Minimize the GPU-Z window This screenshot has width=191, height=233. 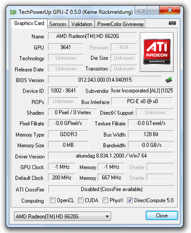point(141,11)
